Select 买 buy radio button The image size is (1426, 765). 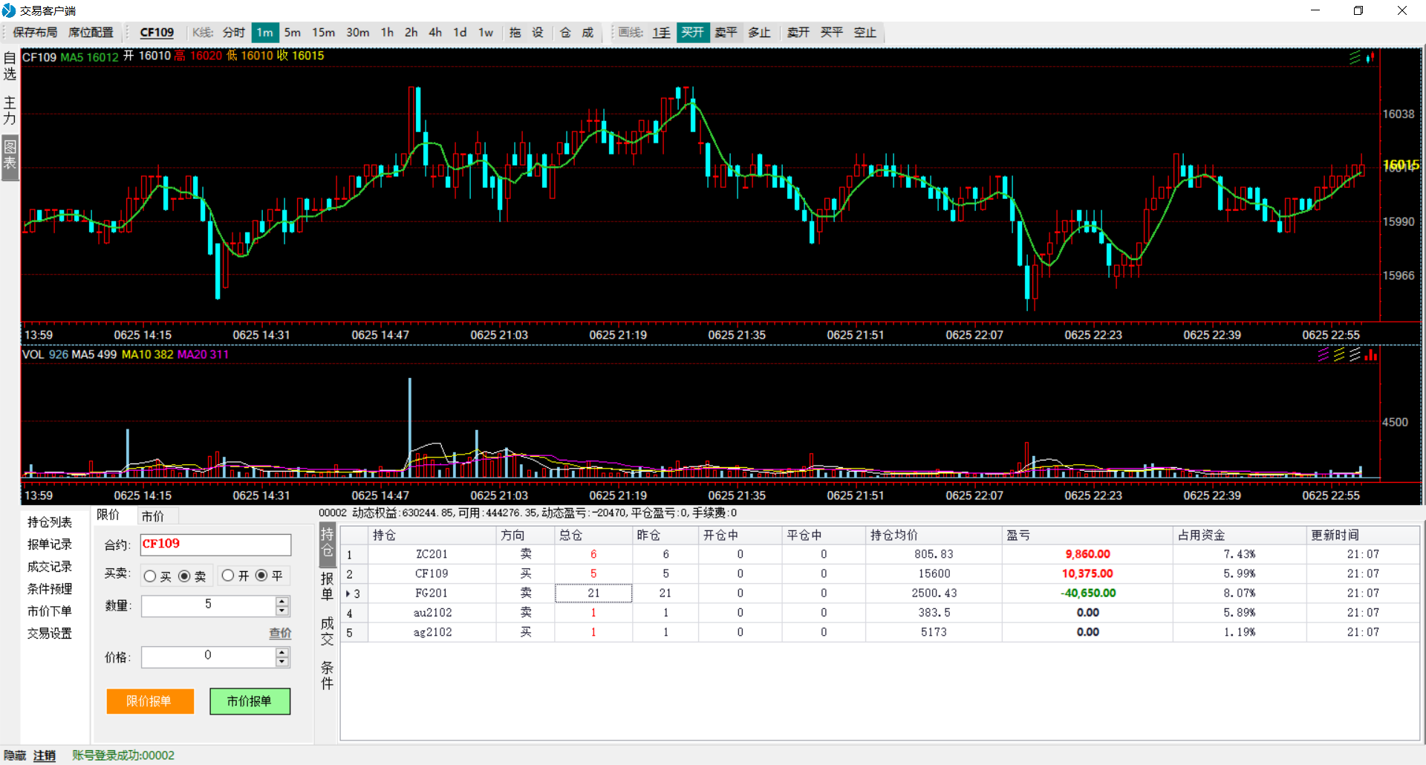pos(150,576)
